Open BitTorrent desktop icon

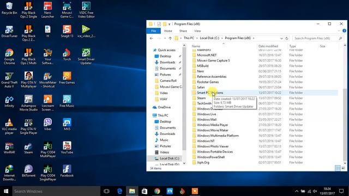[28, 171]
